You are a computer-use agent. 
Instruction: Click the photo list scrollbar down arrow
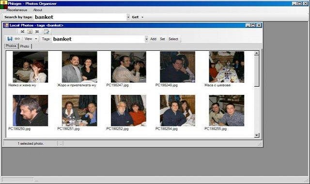click(x=256, y=135)
